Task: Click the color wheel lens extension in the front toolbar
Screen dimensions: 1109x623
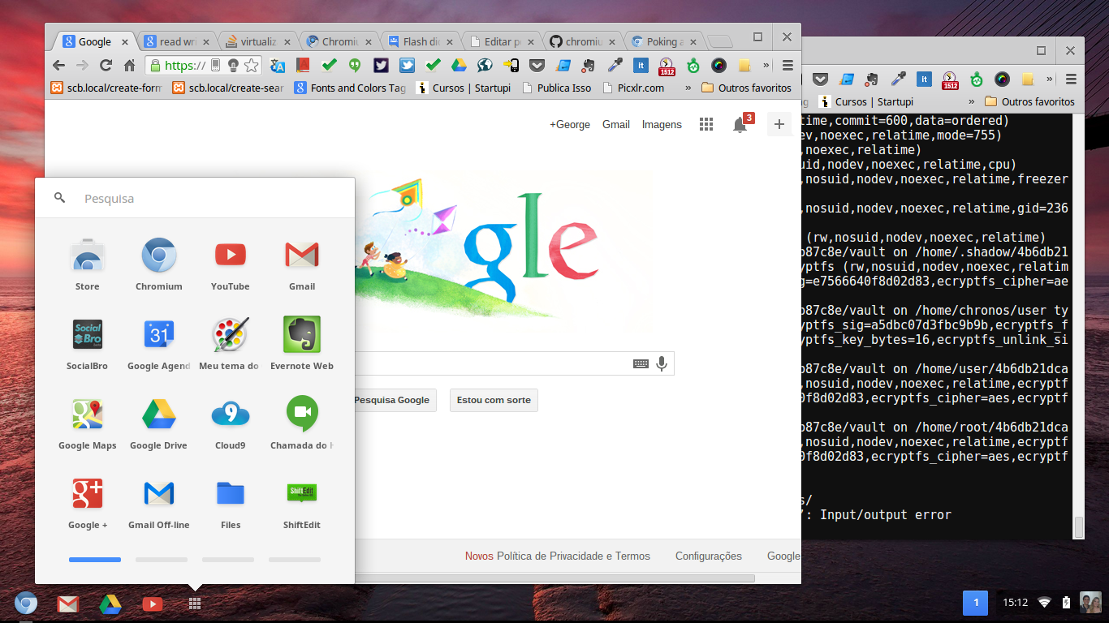Action: 718,66
